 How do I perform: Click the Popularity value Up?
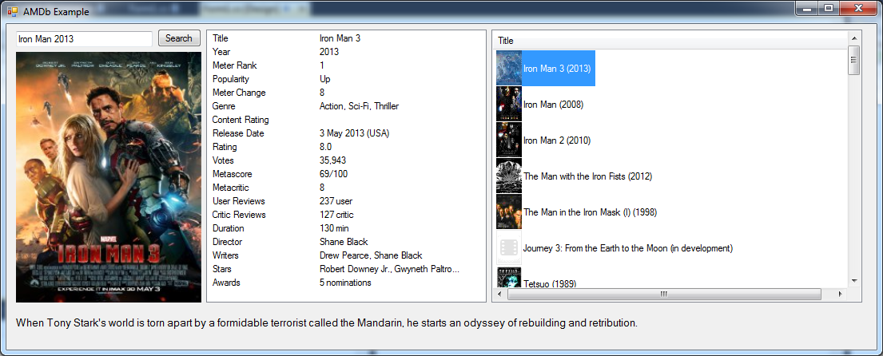click(325, 79)
